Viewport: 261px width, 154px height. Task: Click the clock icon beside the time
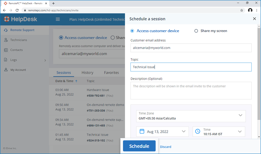[198, 132]
